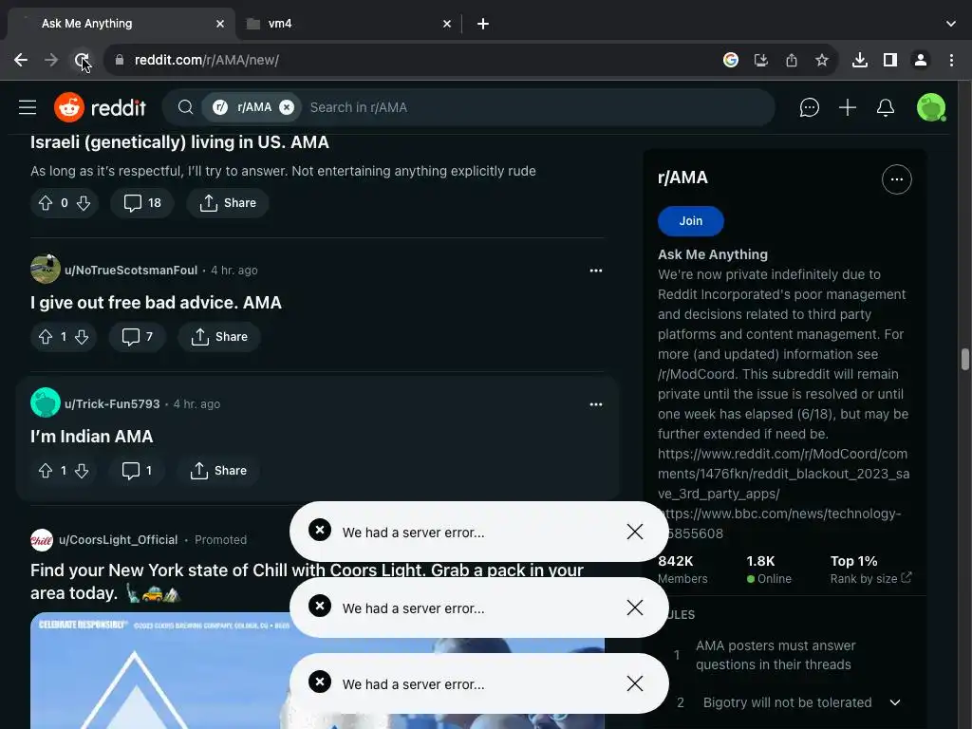The height and width of the screenshot is (729, 972).
Task: Open the notifications bell
Action: point(886,107)
